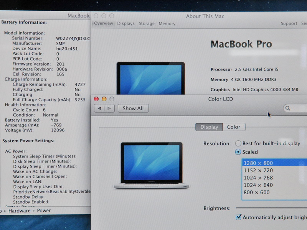Screen dimensions: 307x230
Task: Click the first grey window button of About This Mac
Action: pos(96,16)
